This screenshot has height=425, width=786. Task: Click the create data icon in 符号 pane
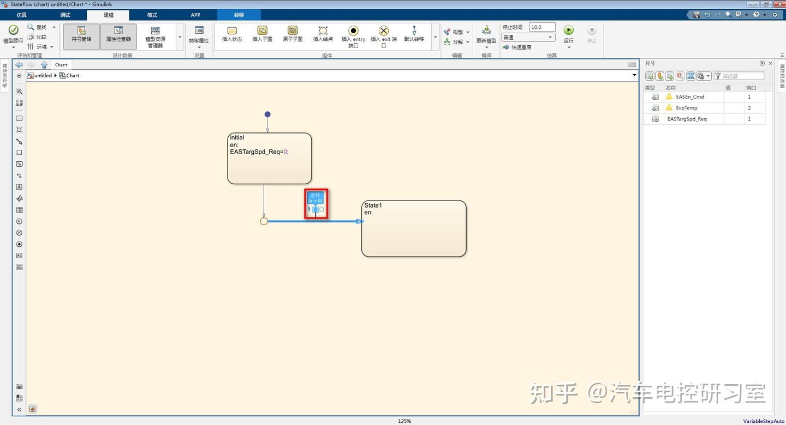(650, 76)
